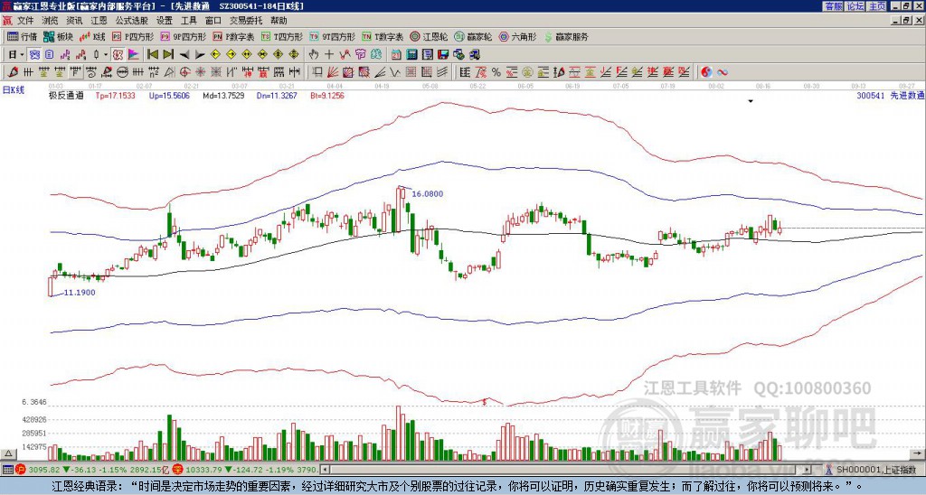Click the 日K线 label at chart corner
Screen dimensions: 926x495
14,89
